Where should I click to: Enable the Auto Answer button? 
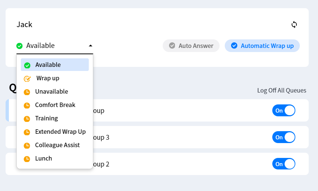191,46
